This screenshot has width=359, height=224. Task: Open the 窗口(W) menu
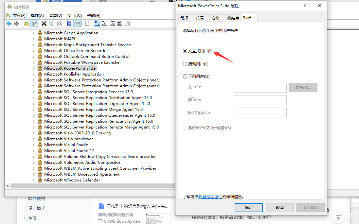[x=74, y=16]
